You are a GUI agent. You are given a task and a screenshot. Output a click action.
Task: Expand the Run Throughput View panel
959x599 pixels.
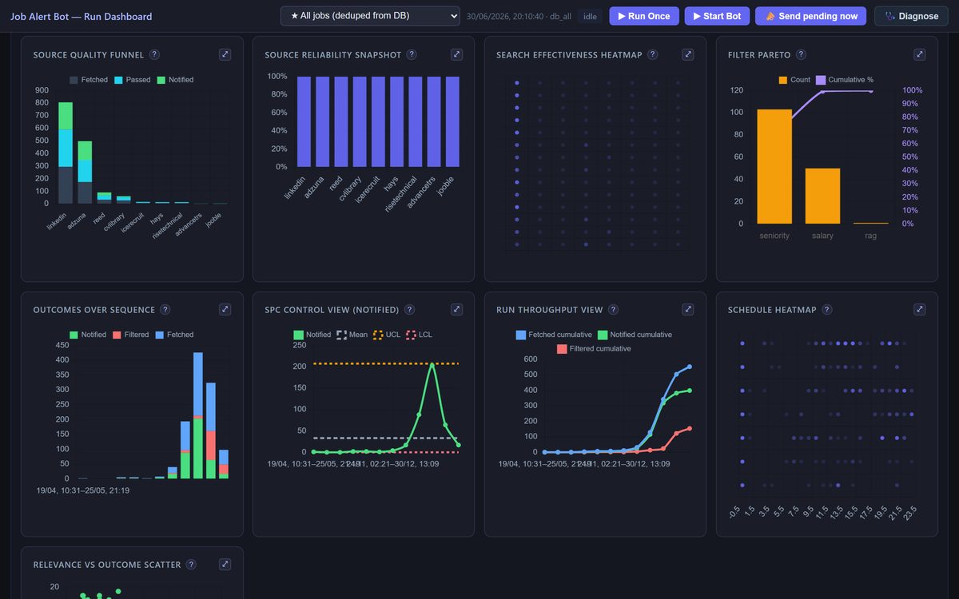[x=688, y=310]
